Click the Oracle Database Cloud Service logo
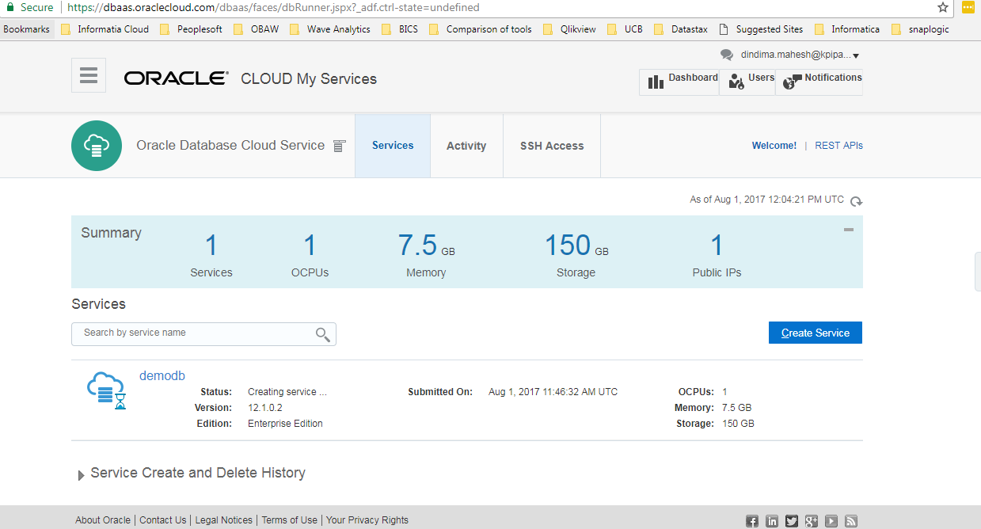Viewport: 981px width, 529px height. click(x=97, y=146)
